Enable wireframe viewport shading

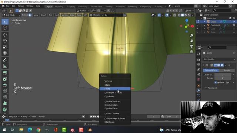coord(179,15)
